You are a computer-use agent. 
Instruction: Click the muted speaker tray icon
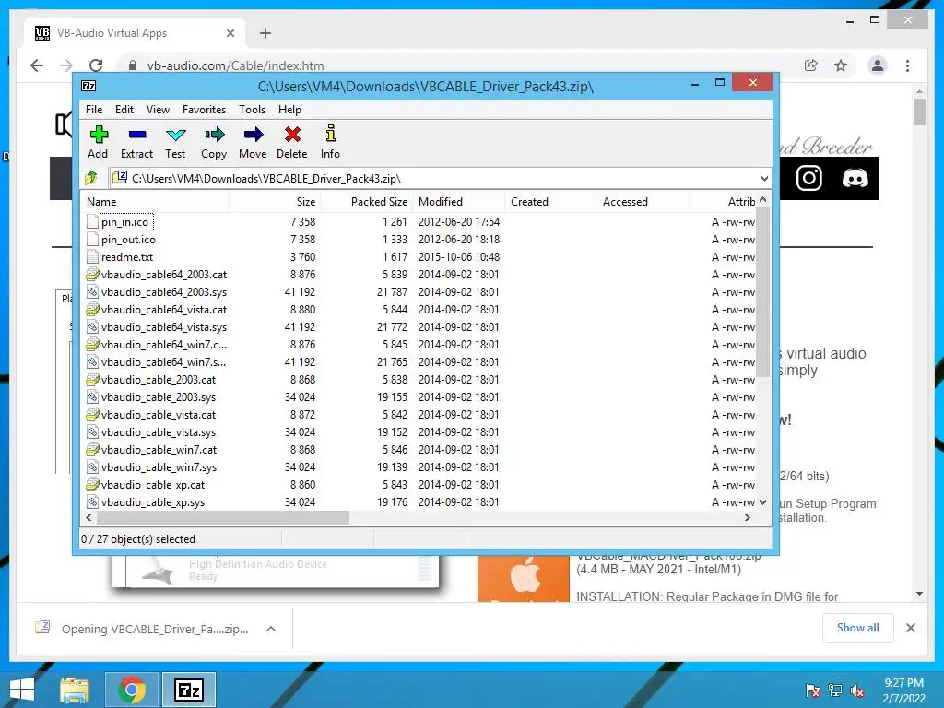point(857,690)
